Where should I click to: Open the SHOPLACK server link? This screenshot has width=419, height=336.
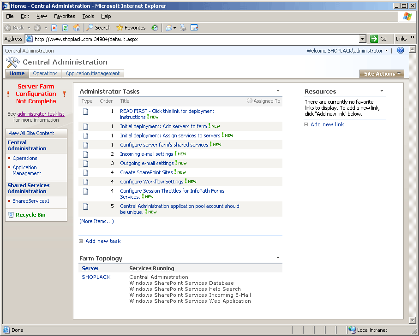pos(96,277)
